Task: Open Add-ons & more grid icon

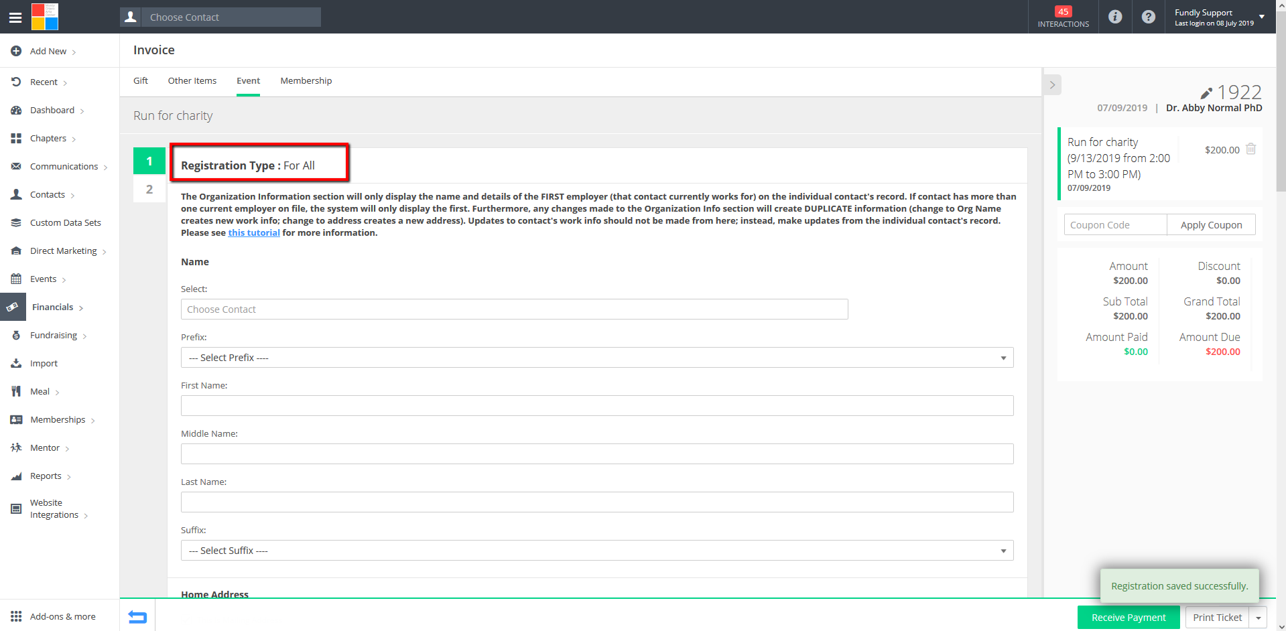Action: (x=16, y=616)
